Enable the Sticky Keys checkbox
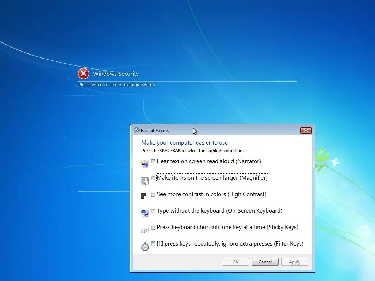Viewport: 375px width, 281px height. [153, 228]
